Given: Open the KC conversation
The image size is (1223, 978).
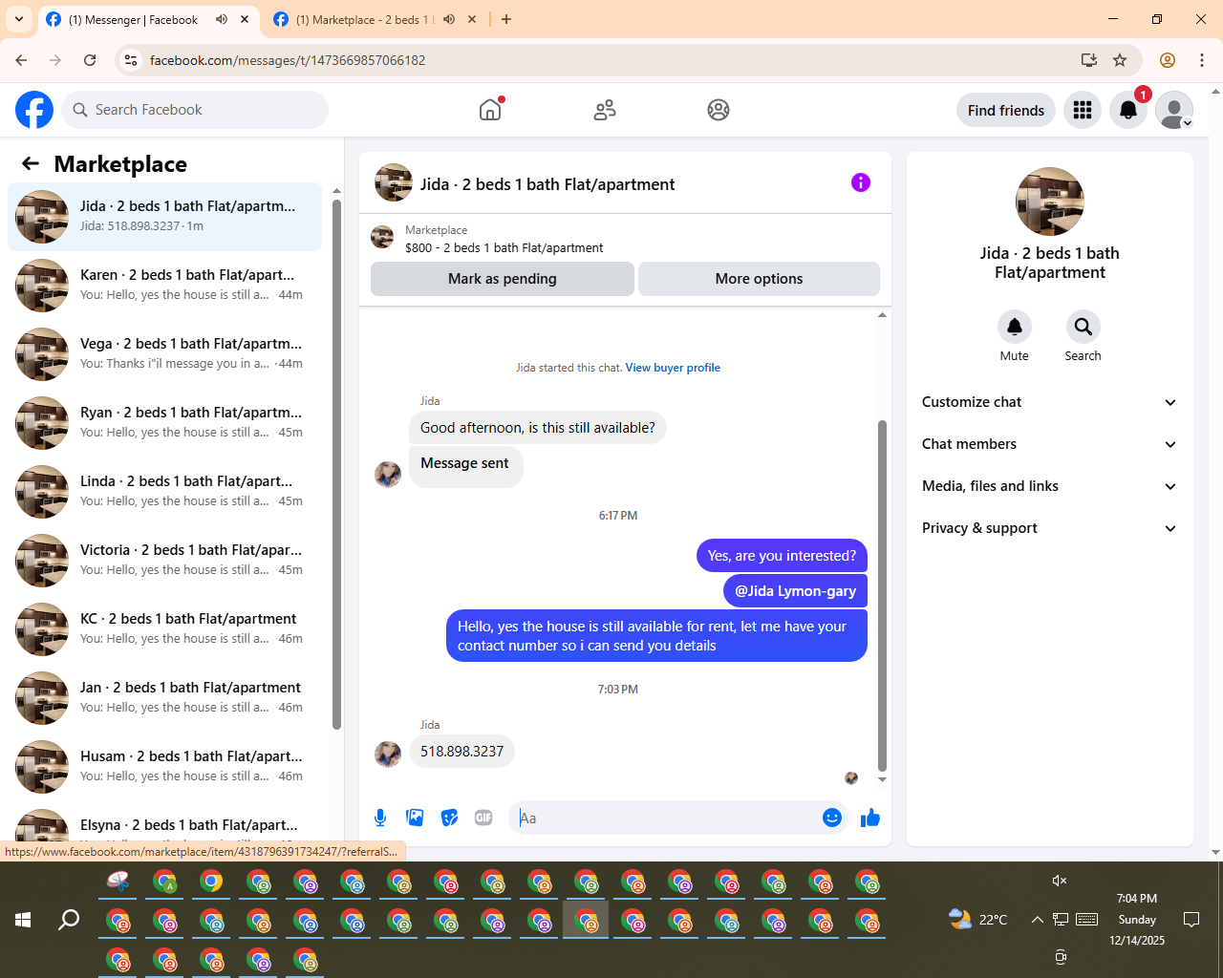Looking at the screenshot, I should (x=164, y=629).
